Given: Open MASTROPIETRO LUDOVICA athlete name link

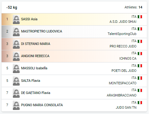Looking at the screenshot, I should (x=42, y=31).
